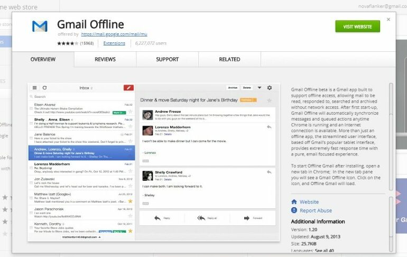Viewport: 407px width, 257px height.
Task: Star the Jon Zulawski email
Action: click(x=131, y=186)
